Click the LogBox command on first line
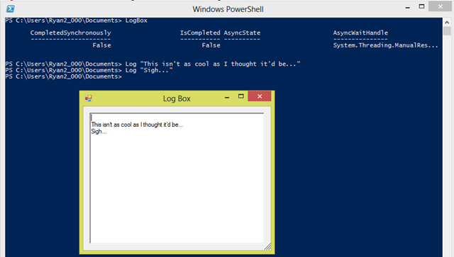This screenshot has width=454, height=257. point(136,21)
